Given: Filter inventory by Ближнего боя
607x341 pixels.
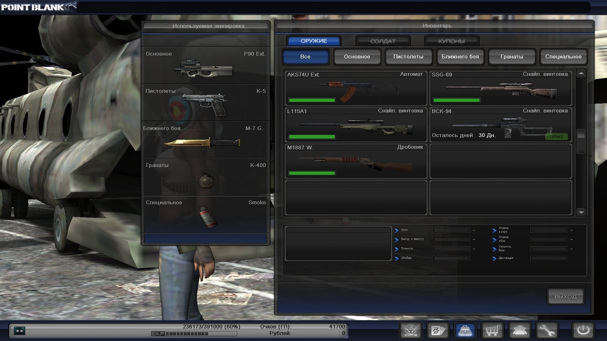Looking at the screenshot, I should [x=460, y=57].
